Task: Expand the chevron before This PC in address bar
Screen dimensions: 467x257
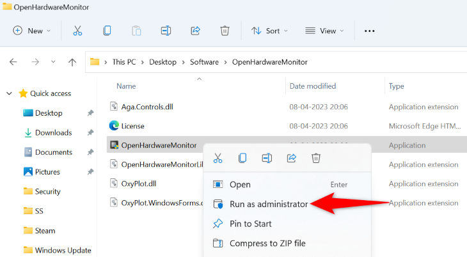Action: click(106, 62)
